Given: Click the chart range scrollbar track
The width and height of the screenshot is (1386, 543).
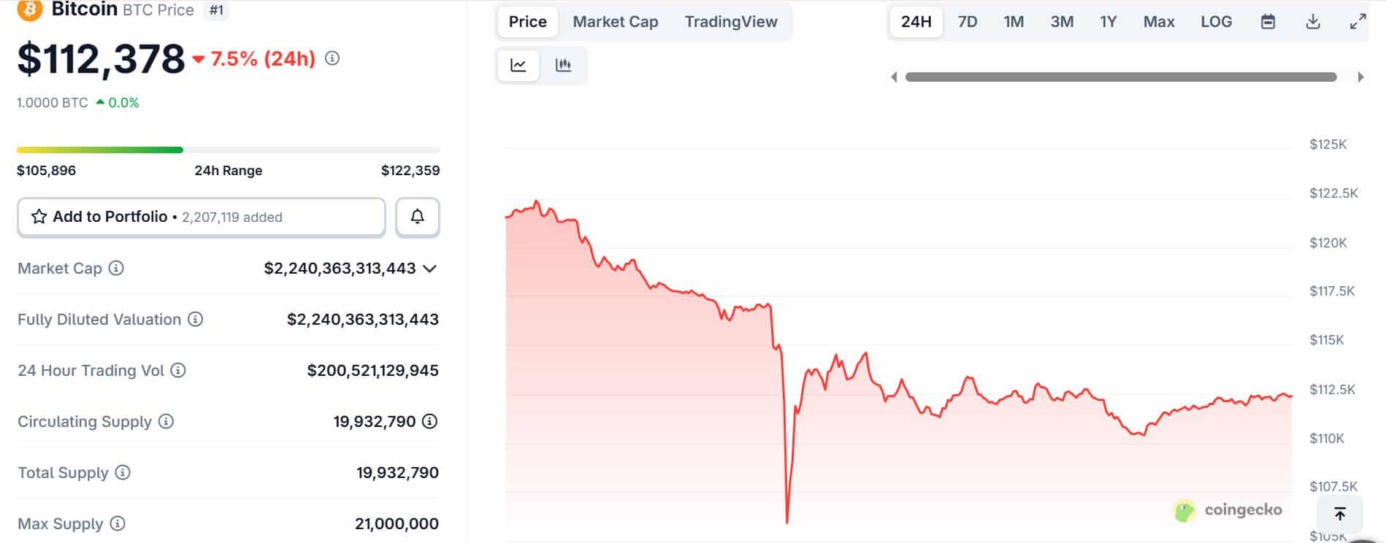Looking at the screenshot, I should 1120,77.
